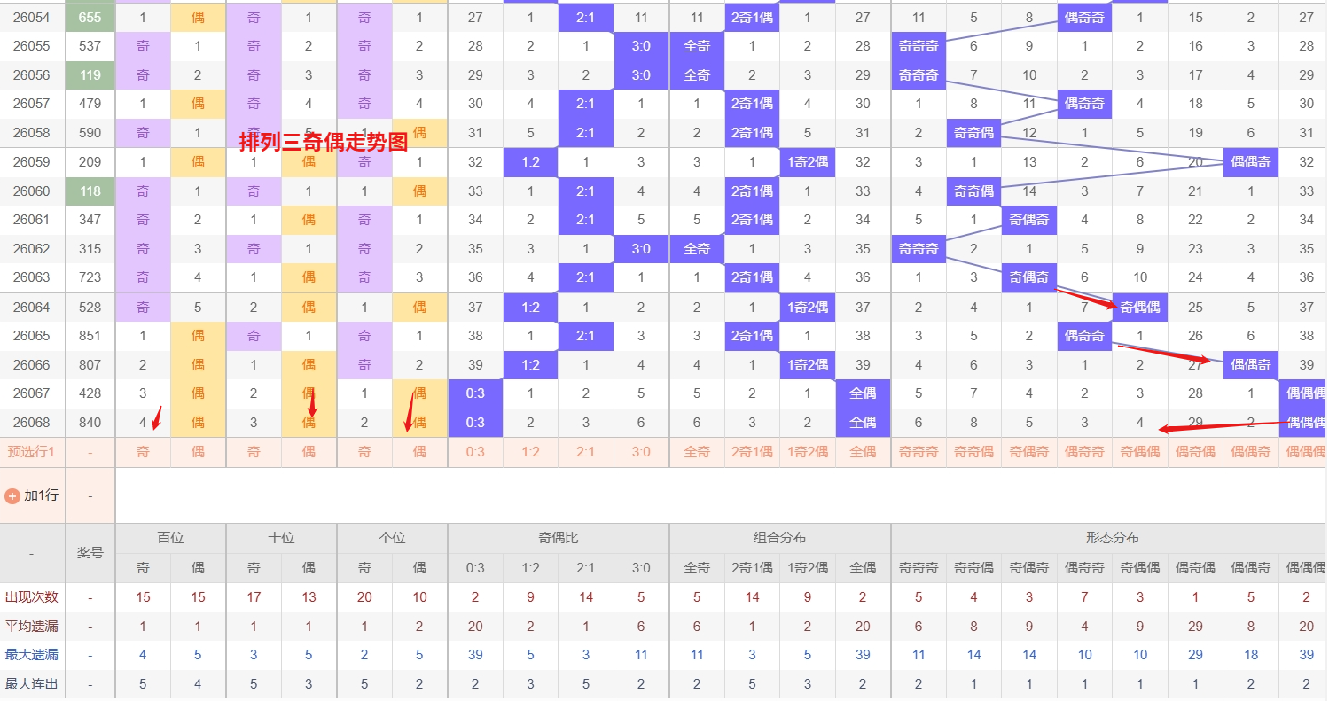Viewport: 1329px width, 701px height.
Task: Click the 组合分布 column group header
Action: tap(779, 538)
